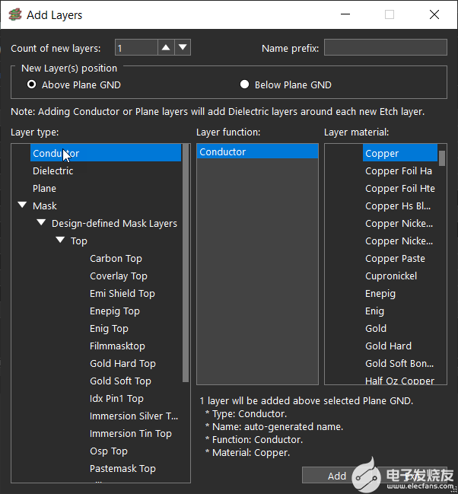Click the Add Layers app icon

(15, 14)
